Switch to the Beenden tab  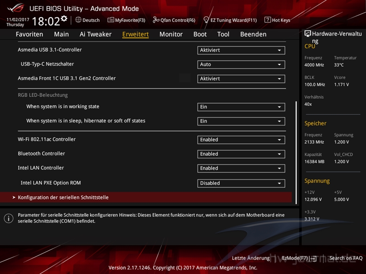click(x=253, y=34)
